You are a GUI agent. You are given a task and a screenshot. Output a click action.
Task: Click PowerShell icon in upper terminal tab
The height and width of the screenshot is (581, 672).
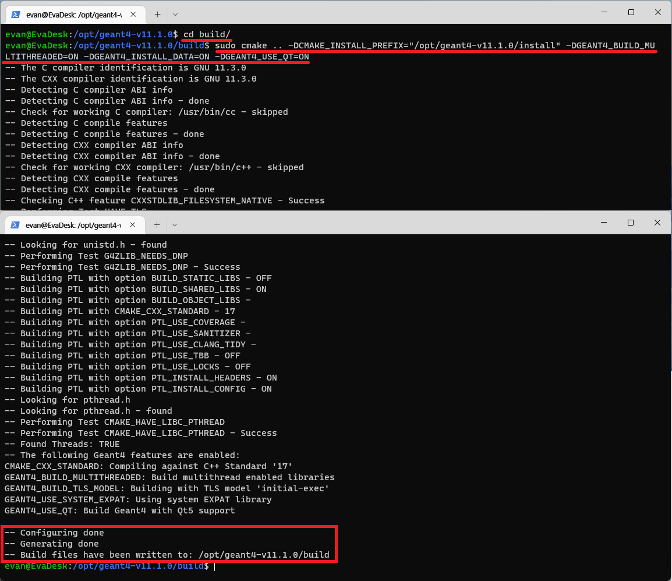point(16,14)
